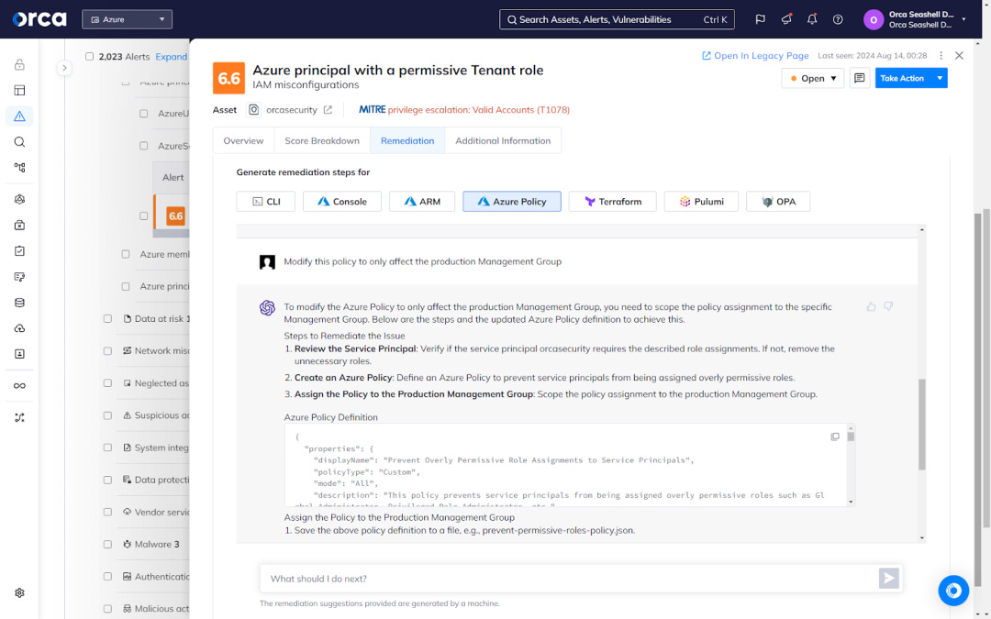This screenshot has height=619, width=991.
Task: Select the Remediation tab
Action: click(407, 141)
